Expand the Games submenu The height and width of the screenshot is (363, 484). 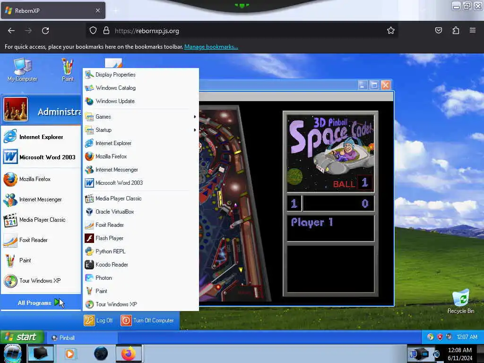141,117
